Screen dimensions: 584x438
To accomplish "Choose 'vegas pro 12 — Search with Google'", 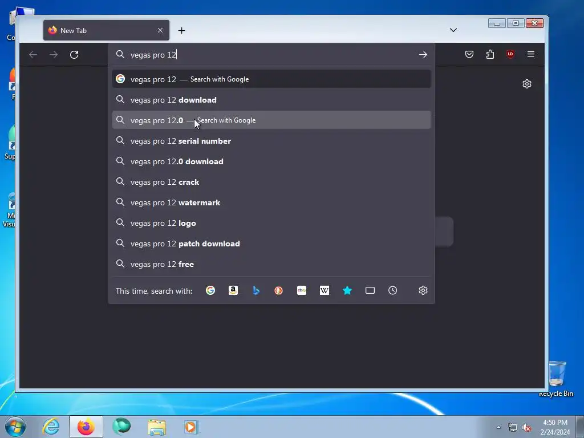I will coord(271,79).
